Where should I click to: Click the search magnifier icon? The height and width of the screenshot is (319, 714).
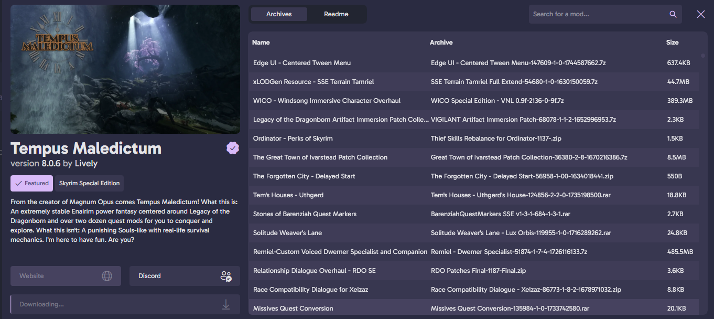pos(673,14)
